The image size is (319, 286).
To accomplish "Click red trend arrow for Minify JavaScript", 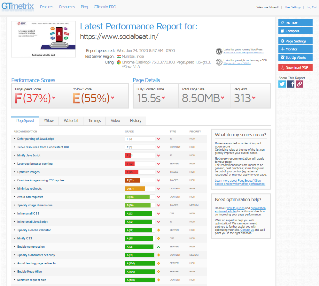I will tap(159, 155).
